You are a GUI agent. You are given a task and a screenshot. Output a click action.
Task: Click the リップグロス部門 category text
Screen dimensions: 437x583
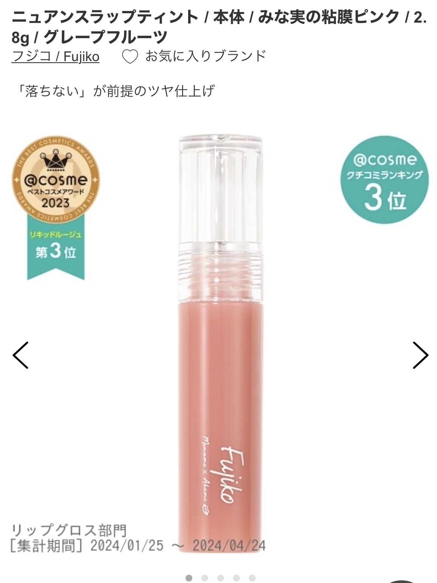tap(68, 531)
